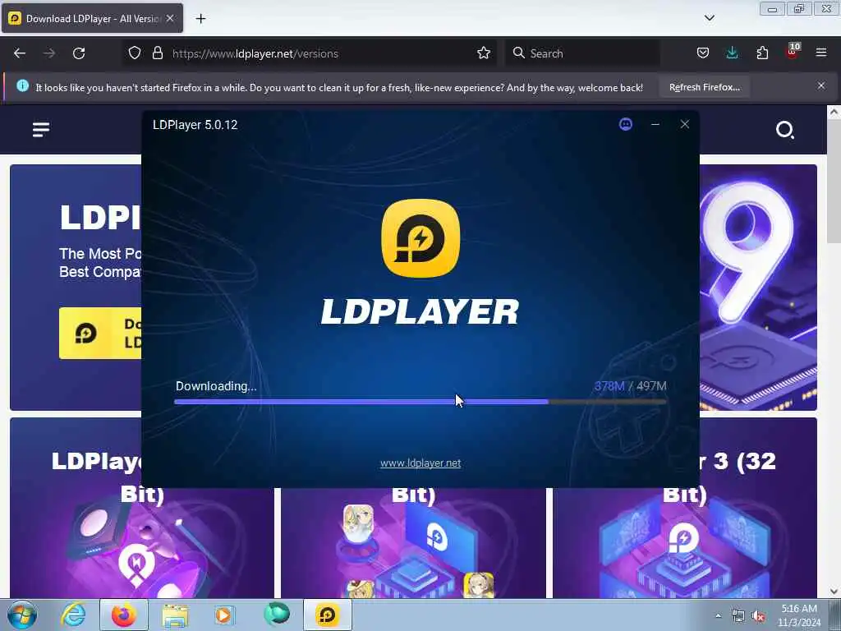
Task: Open the network status tray icon
Action: click(x=738, y=616)
